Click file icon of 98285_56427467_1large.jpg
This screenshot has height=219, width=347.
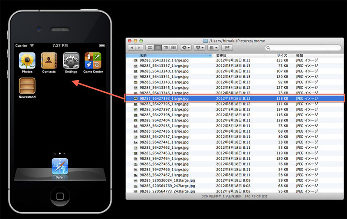pos(136,175)
